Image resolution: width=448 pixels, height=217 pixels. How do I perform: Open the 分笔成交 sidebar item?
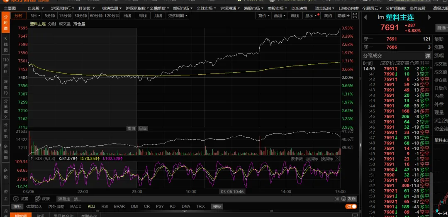click(x=5, y=109)
